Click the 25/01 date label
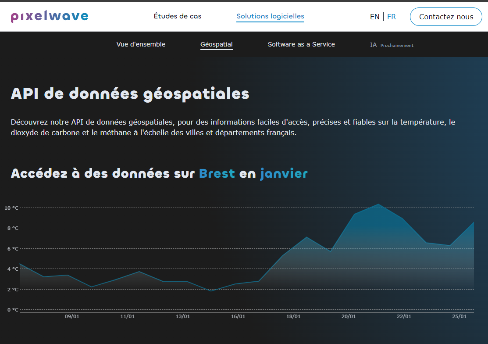488x344 pixels. (x=460, y=316)
